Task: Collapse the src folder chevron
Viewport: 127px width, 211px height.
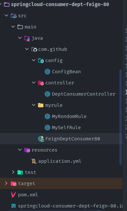Action: pyautogui.click(x=6, y=15)
